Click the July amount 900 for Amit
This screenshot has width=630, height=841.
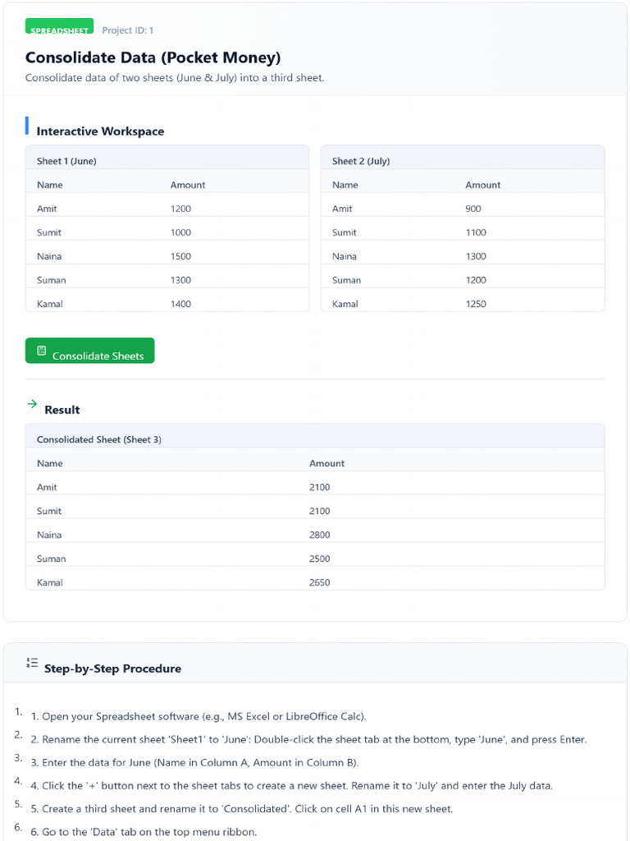[x=473, y=209]
